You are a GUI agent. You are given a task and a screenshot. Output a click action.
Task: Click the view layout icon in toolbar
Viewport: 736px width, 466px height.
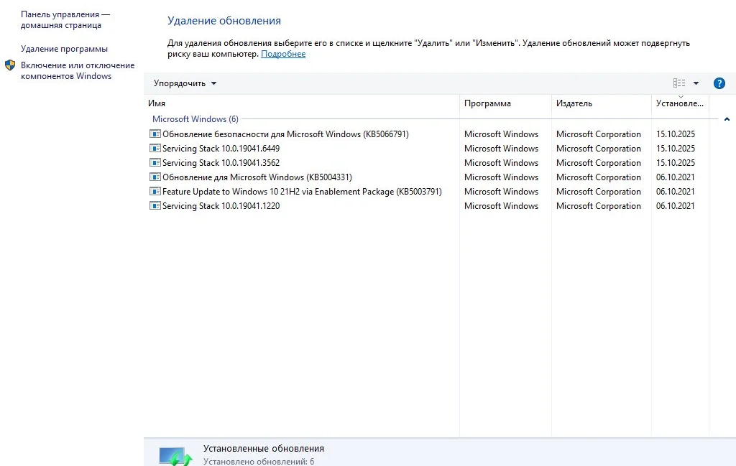tap(679, 83)
